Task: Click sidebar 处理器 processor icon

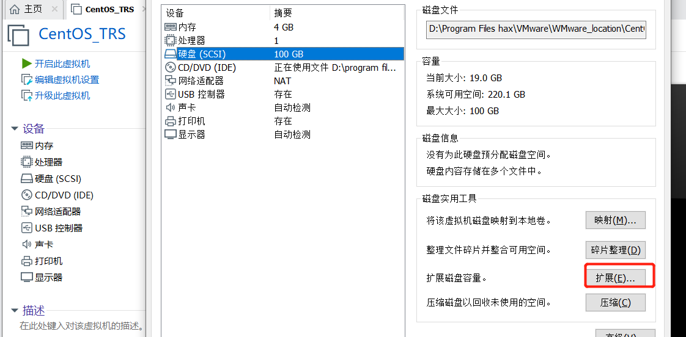Action: [x=27, y=162]
